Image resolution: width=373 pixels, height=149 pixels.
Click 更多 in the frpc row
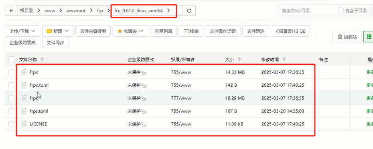tap(370, 72)
